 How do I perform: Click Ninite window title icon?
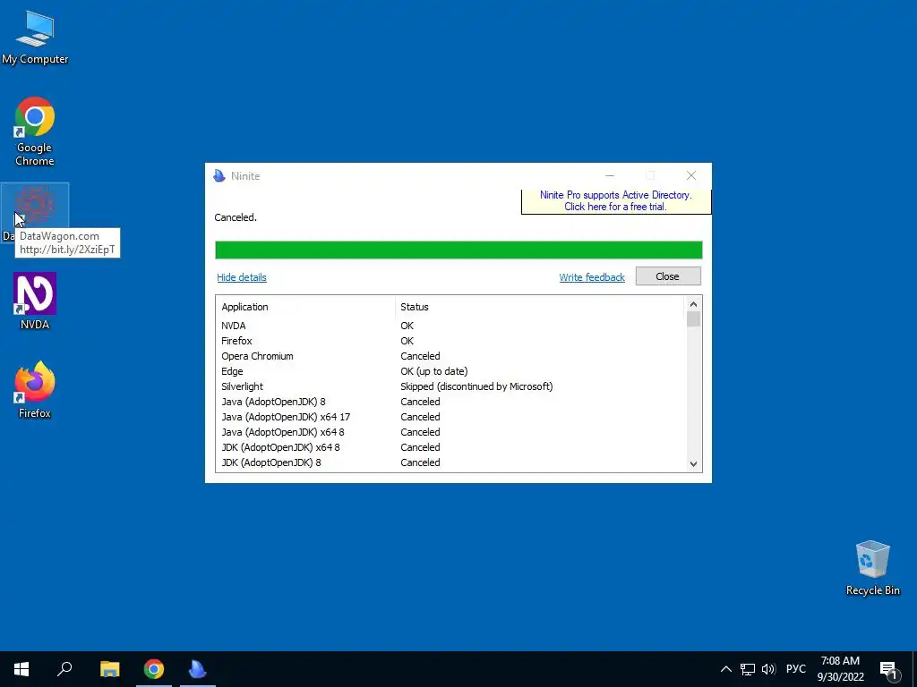(219, 176)
